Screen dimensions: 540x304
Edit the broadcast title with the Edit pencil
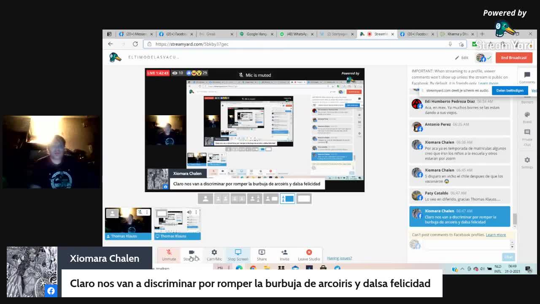coord(461,58)
